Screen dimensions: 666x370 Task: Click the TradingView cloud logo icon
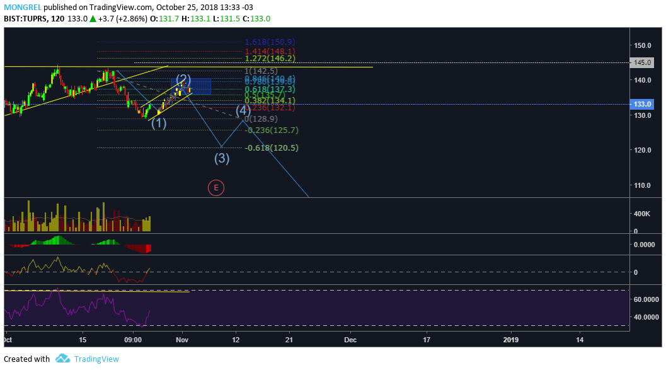pos(63,359)
